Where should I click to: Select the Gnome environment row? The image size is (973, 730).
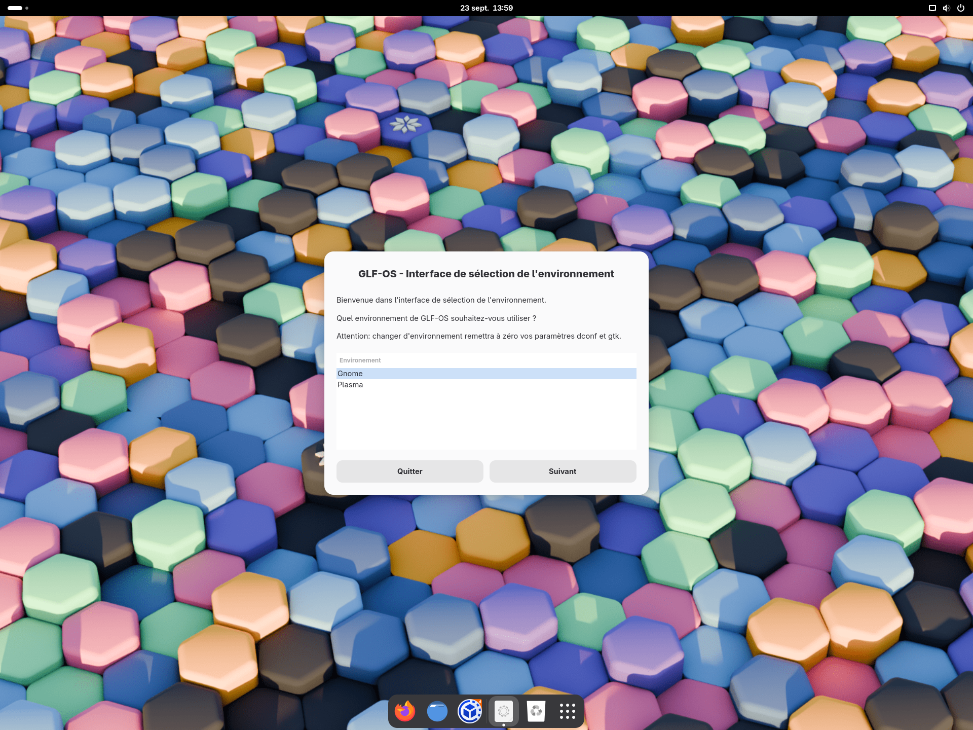click(x=486, y=374)
